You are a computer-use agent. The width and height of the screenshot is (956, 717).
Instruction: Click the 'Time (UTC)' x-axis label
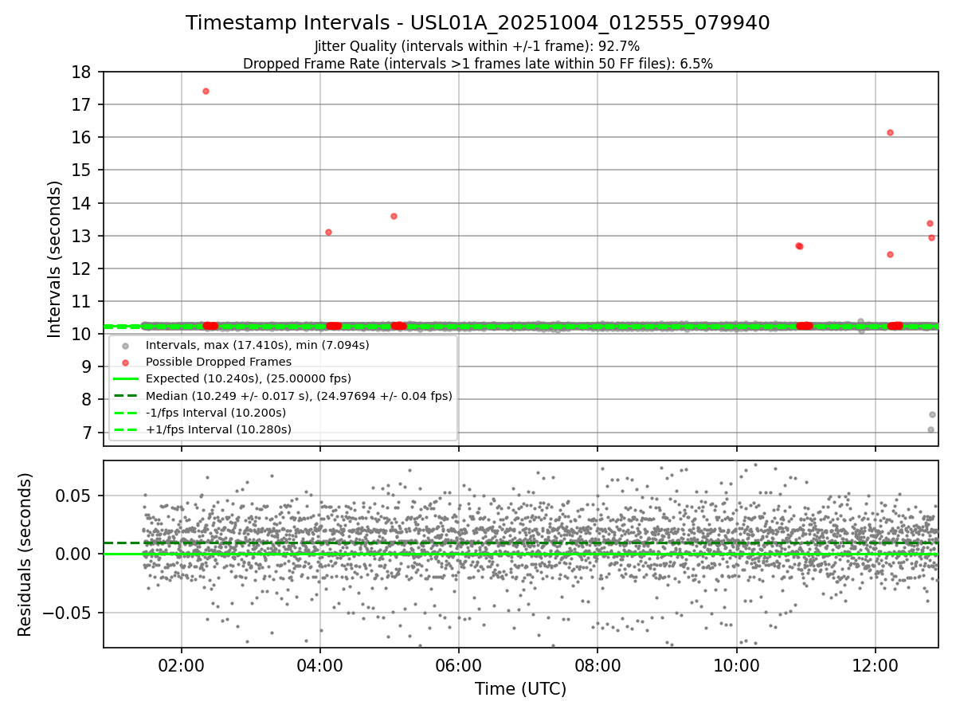click(520, 689)
